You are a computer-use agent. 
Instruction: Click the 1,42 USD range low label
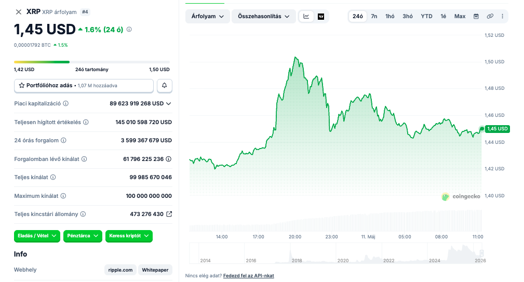coord(24,70)
